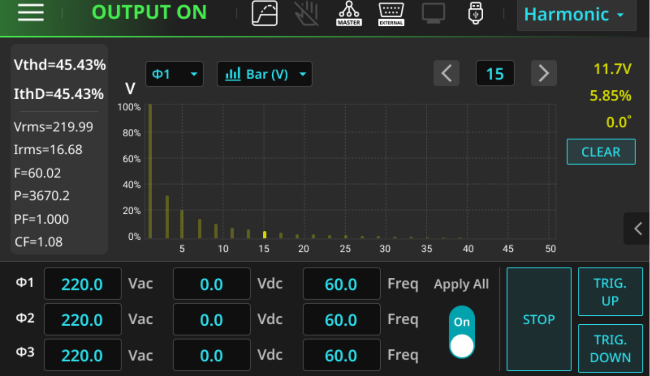The image size is (650, 376).
Task: Click the crossed-out hand touch-lock icon
Action: (306, 13)
